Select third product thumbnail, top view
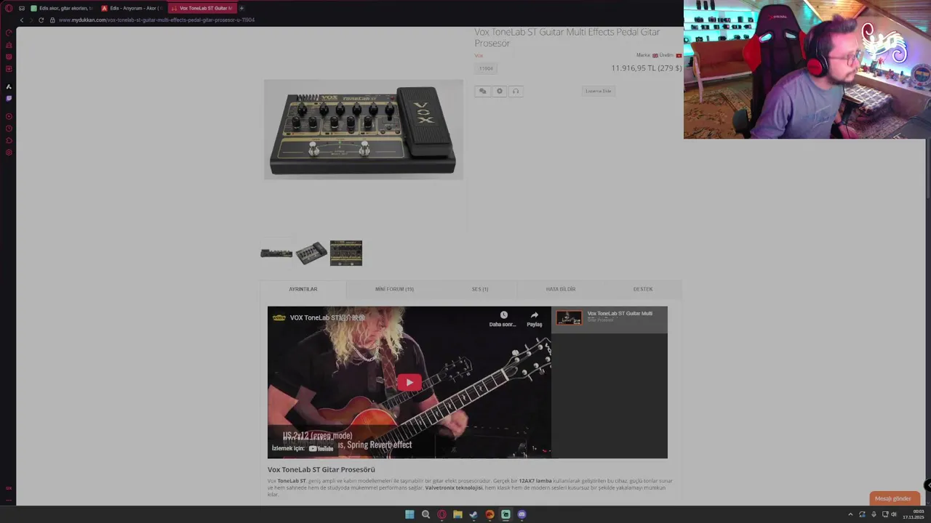931x523 pixels. pyautogui.click(x=346, y=253)
